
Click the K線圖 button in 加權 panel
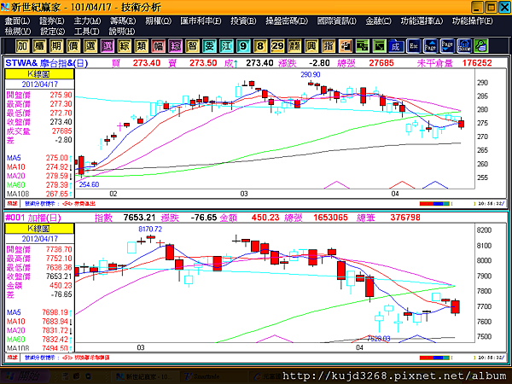tap(39, 229)
